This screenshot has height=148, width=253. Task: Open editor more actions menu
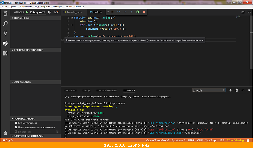[x=249, y=12]
